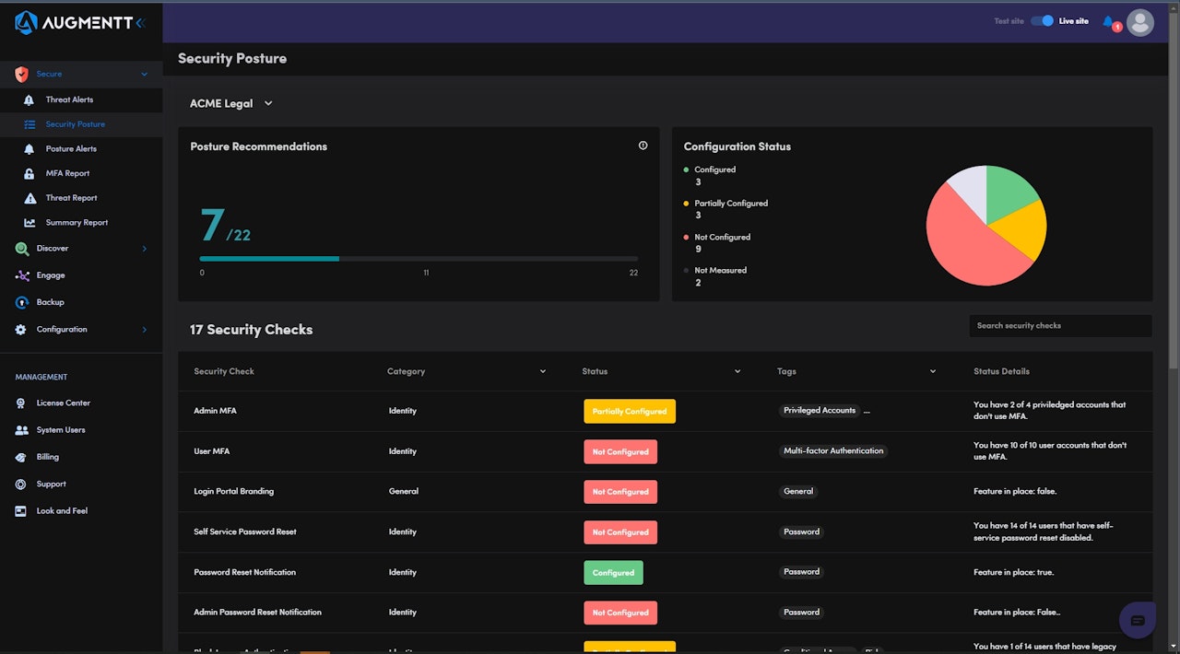Click the License Center icon

[x=21, y=403]
